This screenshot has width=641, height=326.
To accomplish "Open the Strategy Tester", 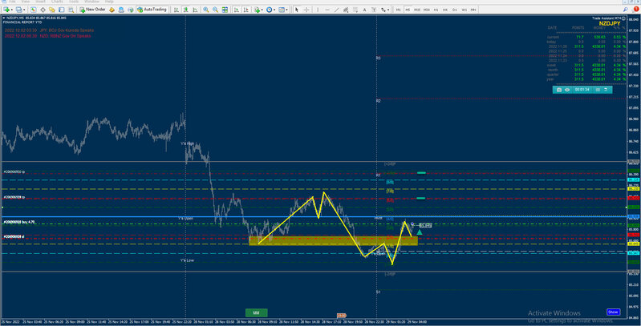I will pos(71,10).
